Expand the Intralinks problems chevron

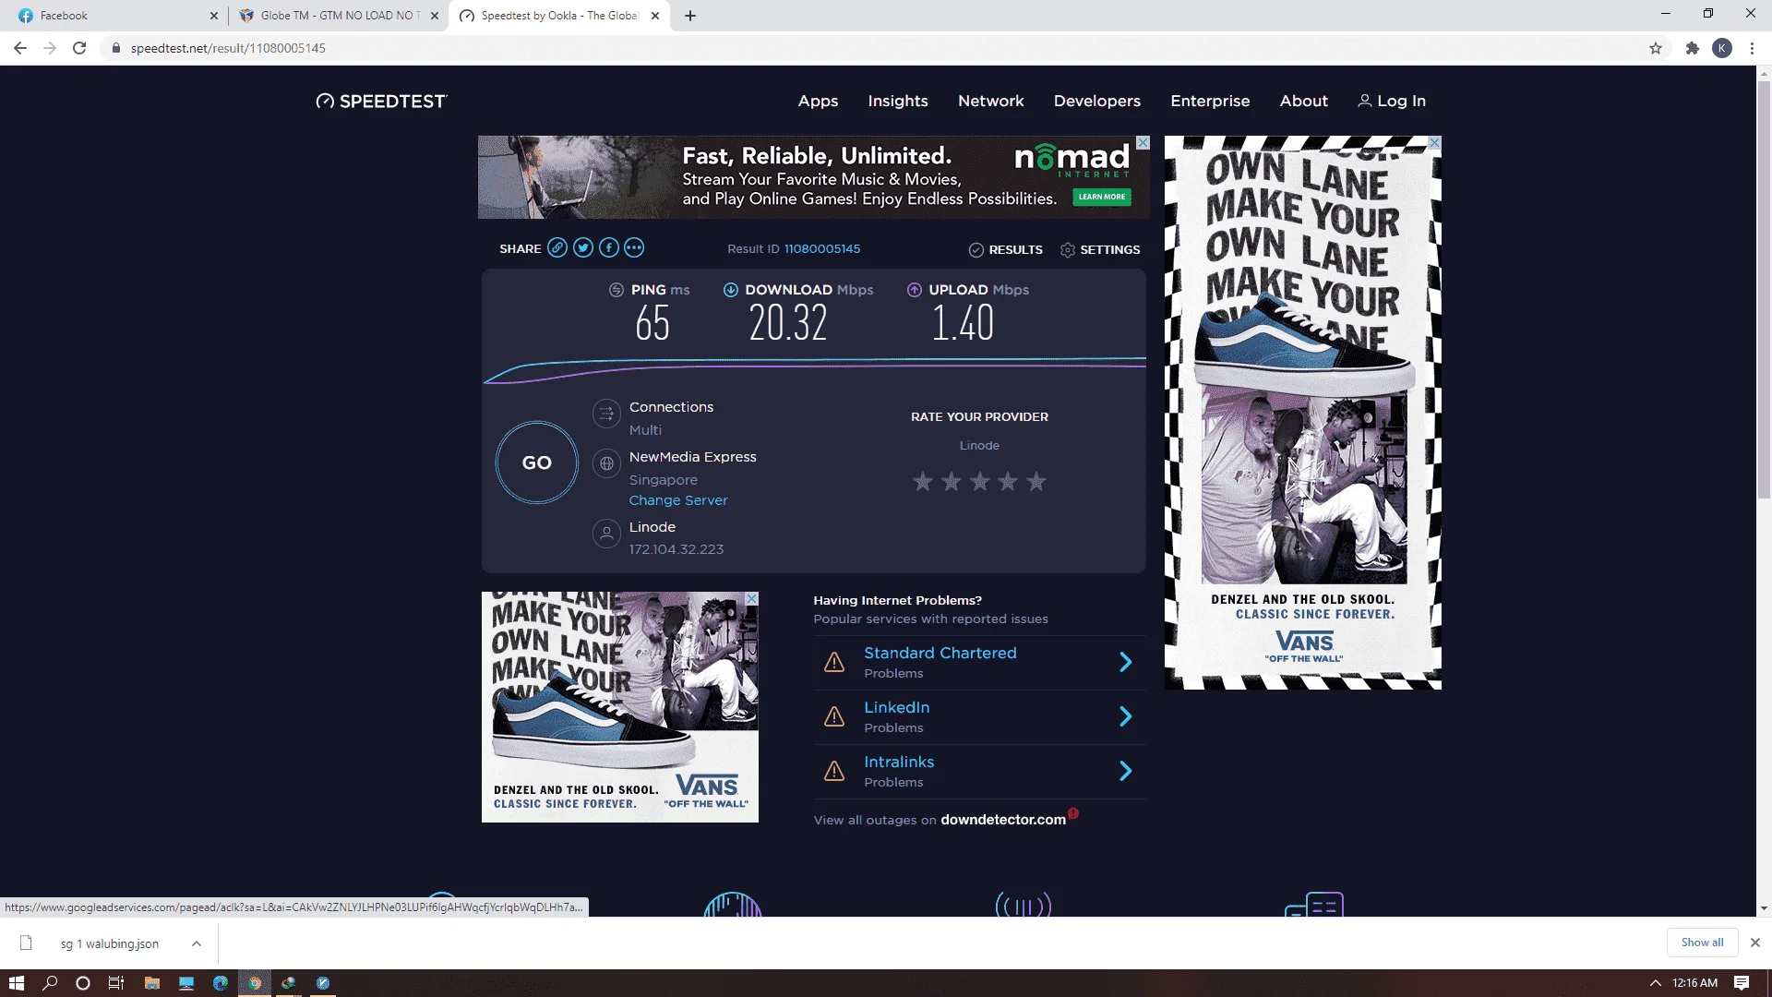pyautogui.click(x=1125, y=771)
